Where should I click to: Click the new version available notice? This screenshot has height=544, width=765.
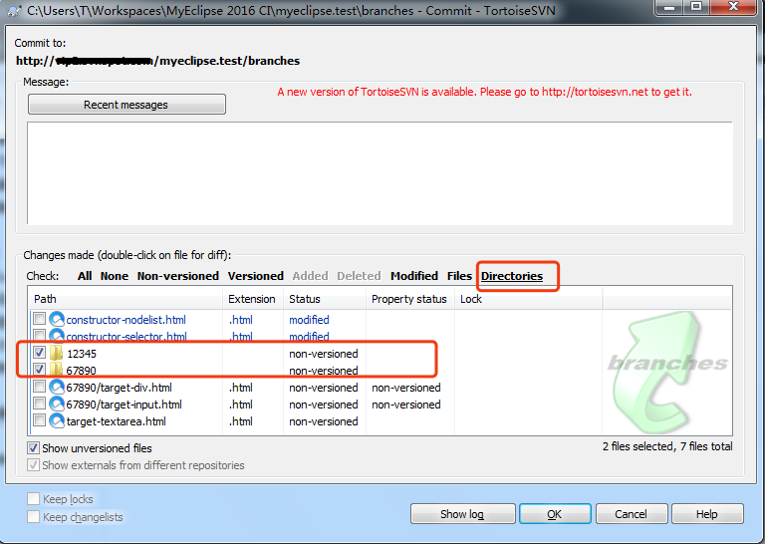(x=484, y=92)
